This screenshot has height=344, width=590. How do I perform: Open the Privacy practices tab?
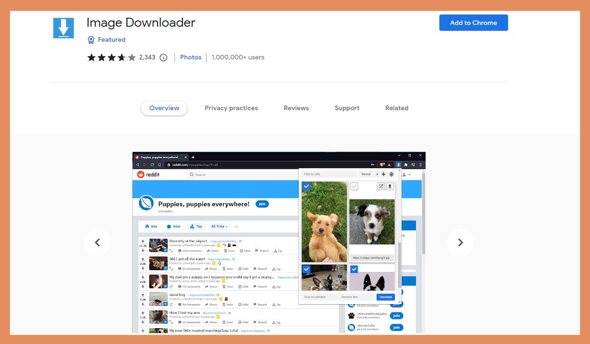231,108
